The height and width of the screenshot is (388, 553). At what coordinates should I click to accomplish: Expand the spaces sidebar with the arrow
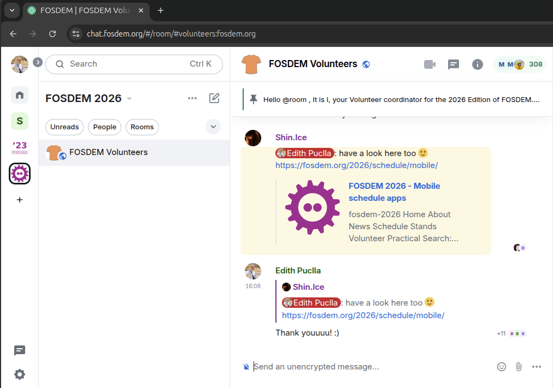pyautogui.click(x=38, y=62)
